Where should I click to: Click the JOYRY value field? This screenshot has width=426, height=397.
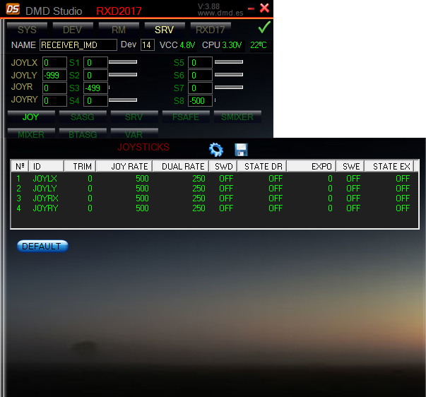point(54,100)
